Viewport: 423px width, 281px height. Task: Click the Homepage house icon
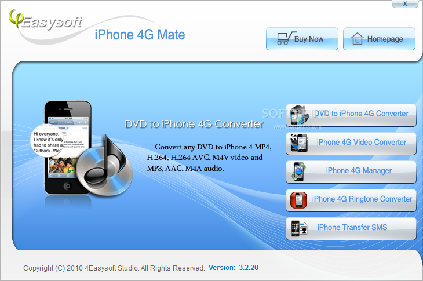click(357, 38)
